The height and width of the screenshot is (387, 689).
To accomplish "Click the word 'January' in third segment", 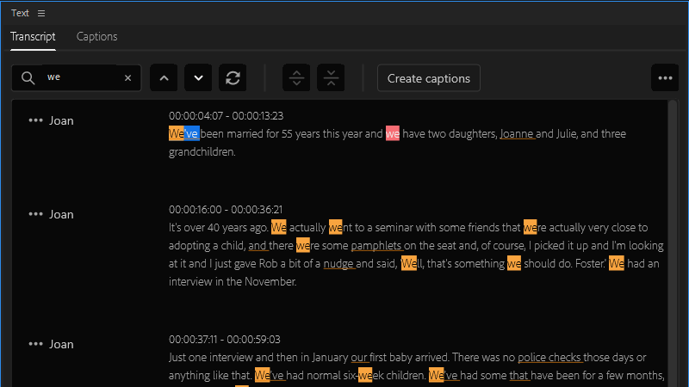I will point(330,358).
